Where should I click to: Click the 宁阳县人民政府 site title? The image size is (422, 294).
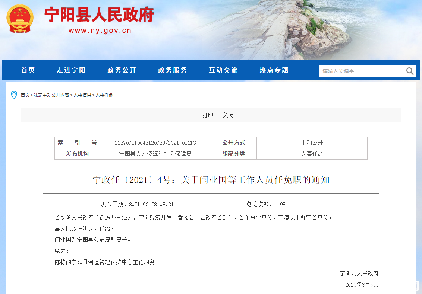pos(99,15)
